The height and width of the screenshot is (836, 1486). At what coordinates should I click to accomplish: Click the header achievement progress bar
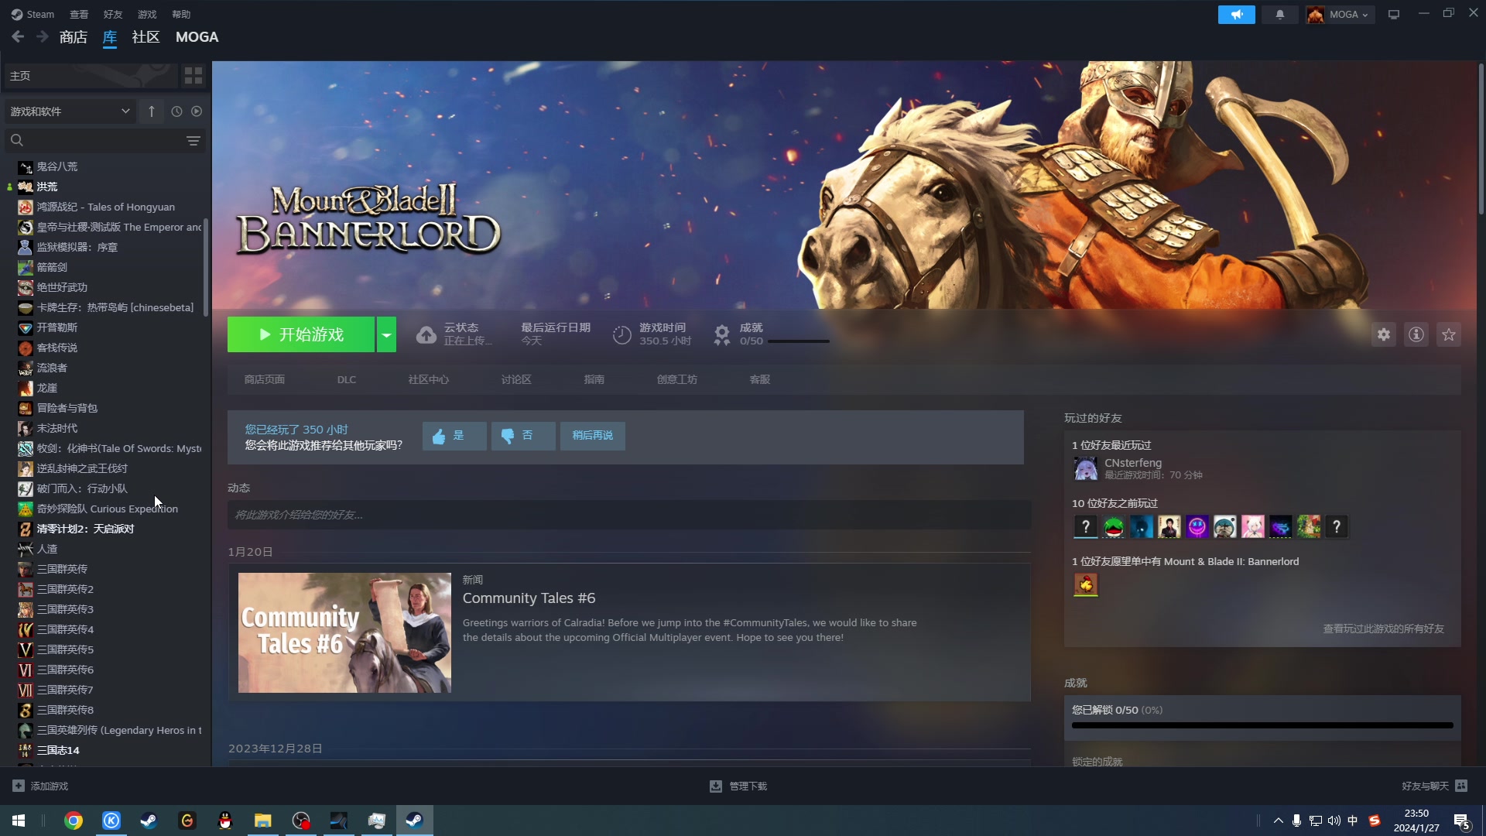[798, 341]
